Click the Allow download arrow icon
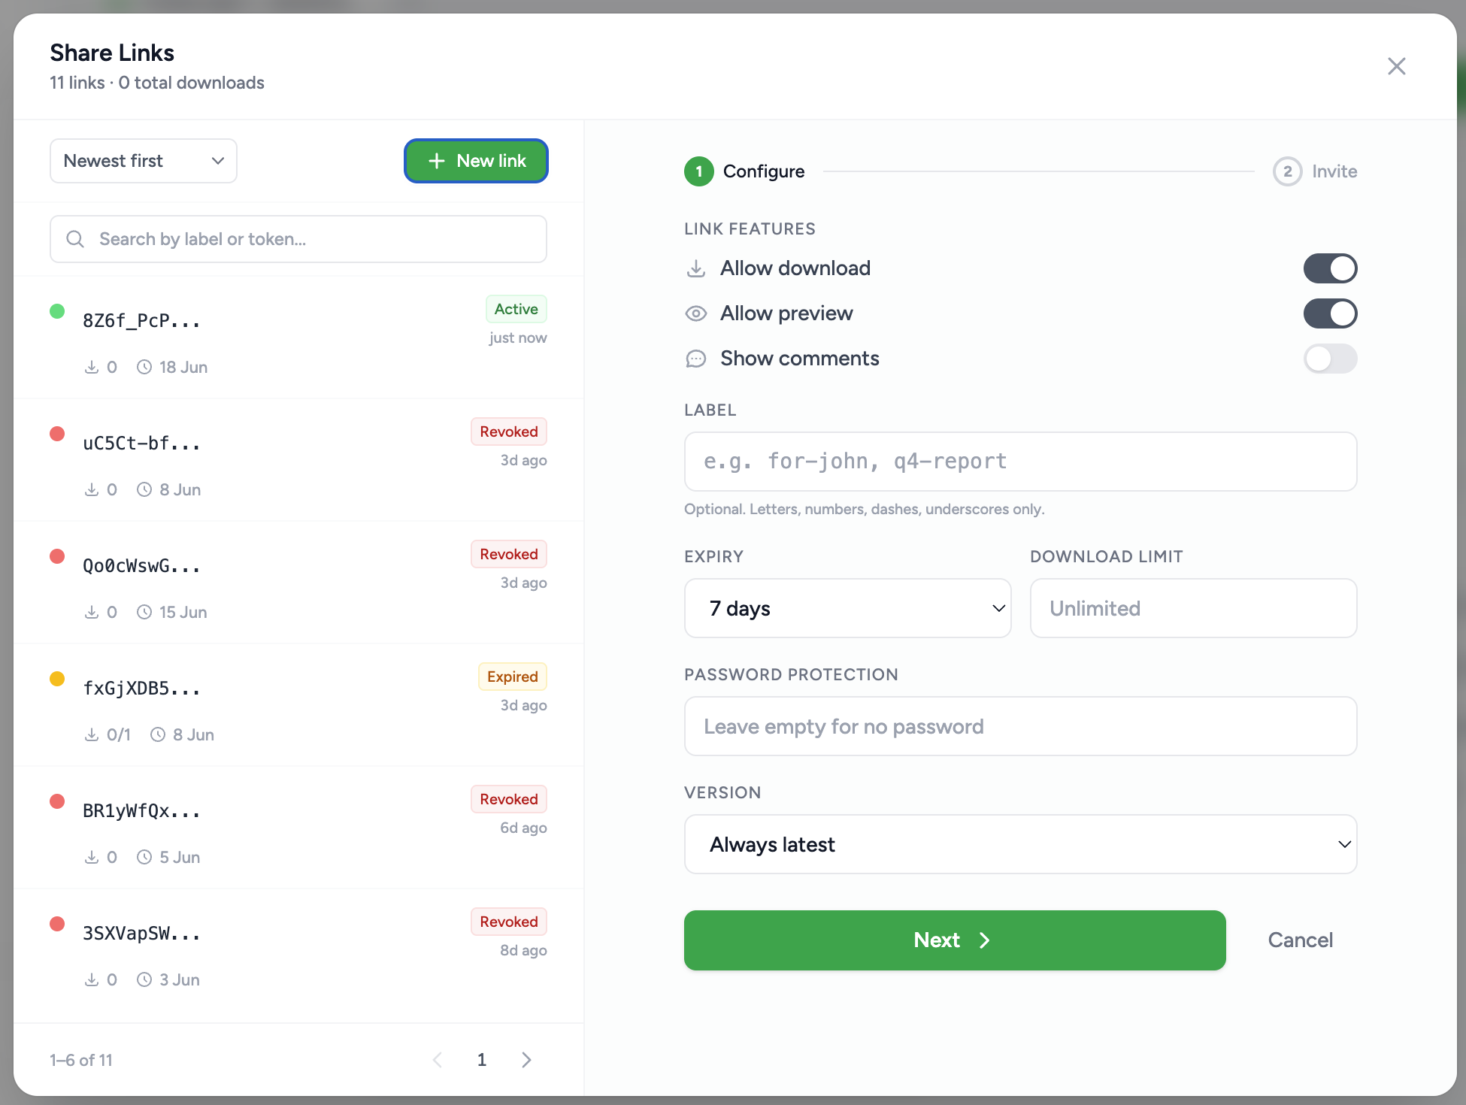Image resolution: width=1466 pixels, height=1105 pixels. click(x=696, y=268)
